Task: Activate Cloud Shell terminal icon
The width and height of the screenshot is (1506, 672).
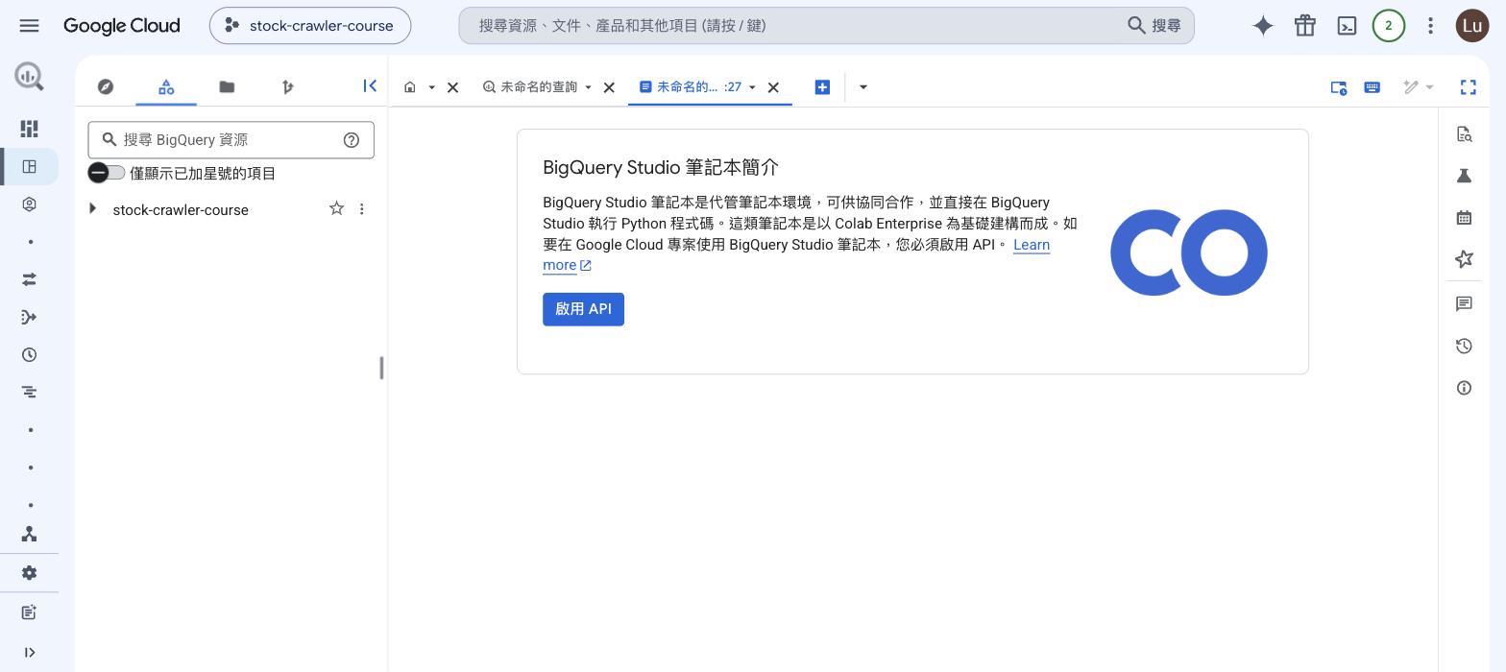Action: (x=1347, y=26)
